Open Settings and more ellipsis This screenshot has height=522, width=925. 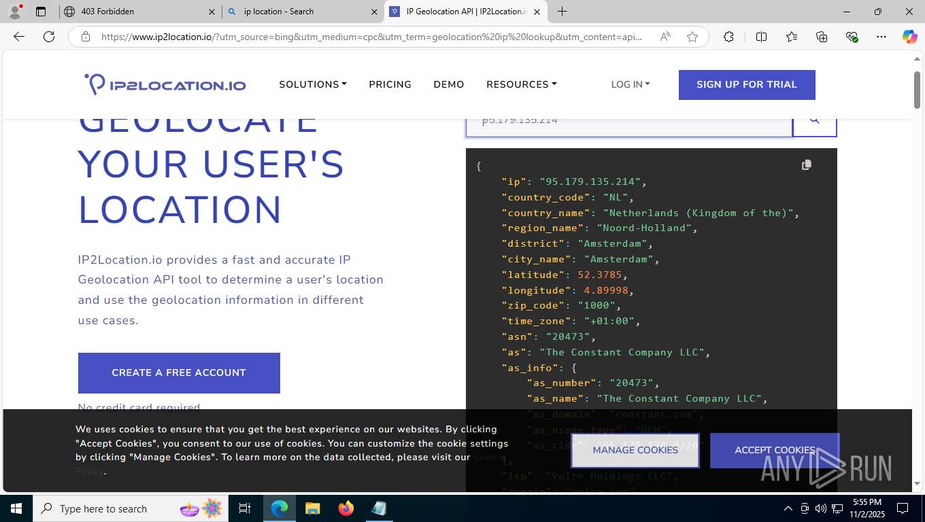coord(881,37)
